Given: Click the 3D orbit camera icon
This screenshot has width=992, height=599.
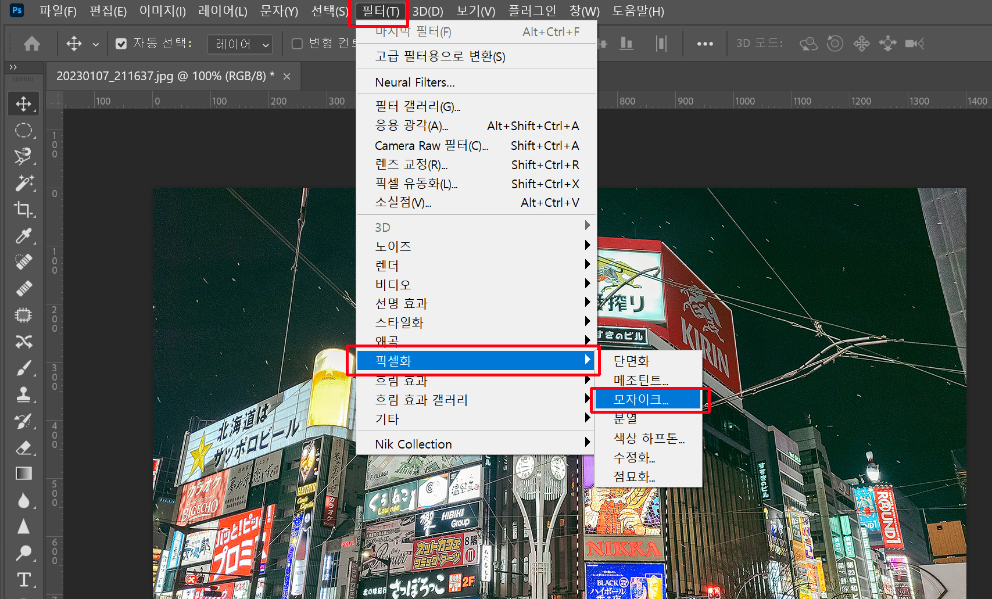Looking at the screenshot, I should pyautogui.click(x=808, y=44).
